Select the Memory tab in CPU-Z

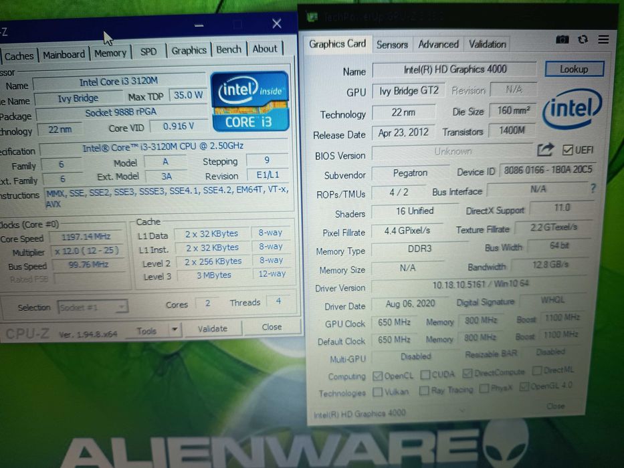(x=110, y=53)
